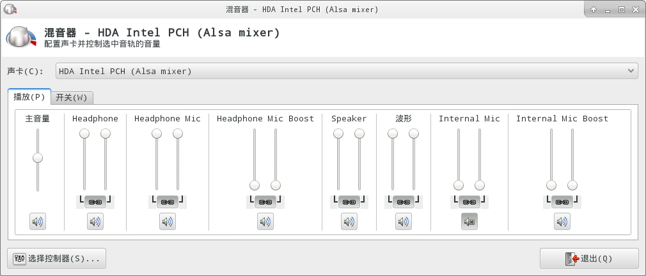Roll up the window with the arrow button
The width and height of the screenshot is (646, 276).
pos(594,10)
